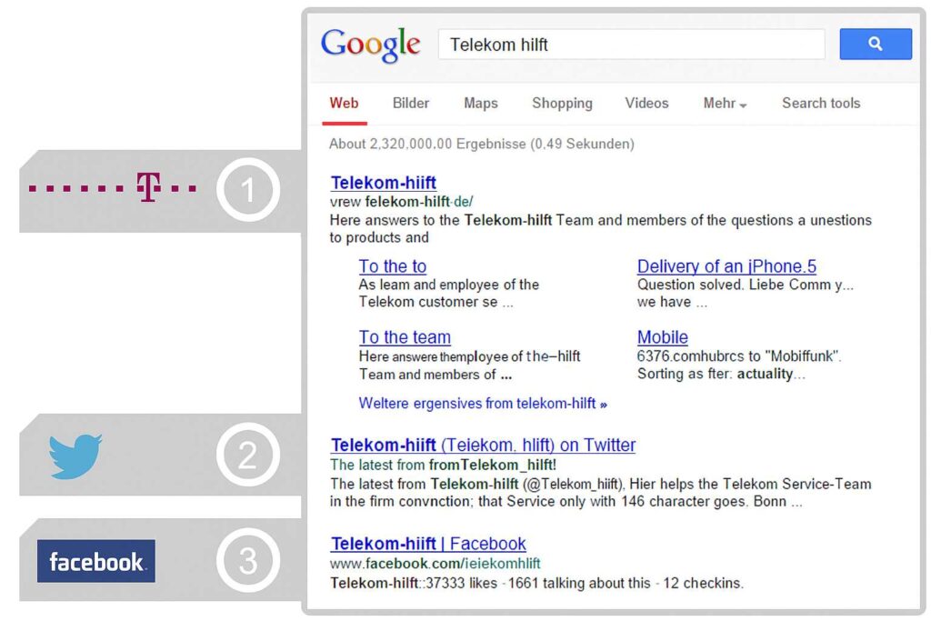Click 'The latest from fromTelekom_hilft!' line
The width and height of the screenshot is (931, 621).
click(443, 465)
